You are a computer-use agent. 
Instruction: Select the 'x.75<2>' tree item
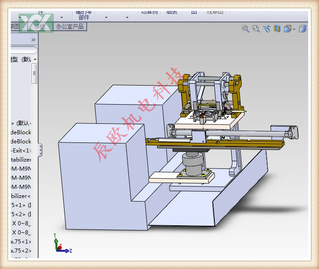click(21, 251)
